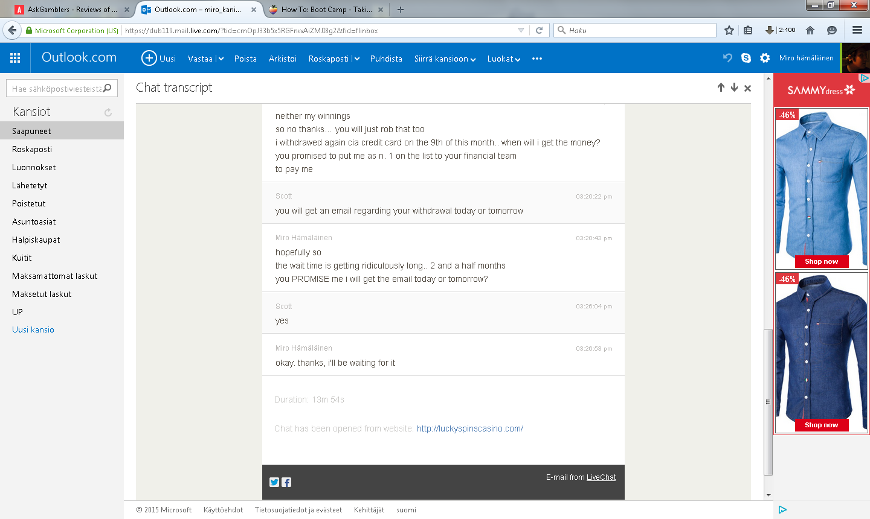
Task: Open the Saapuneet inbox folder
Action: pyautogui.click(x=62, y=131)
